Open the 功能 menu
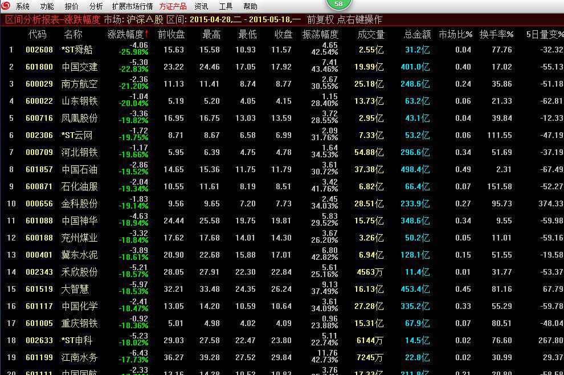Viewport: 564px width, 375px height. click(x=47, y=6)
